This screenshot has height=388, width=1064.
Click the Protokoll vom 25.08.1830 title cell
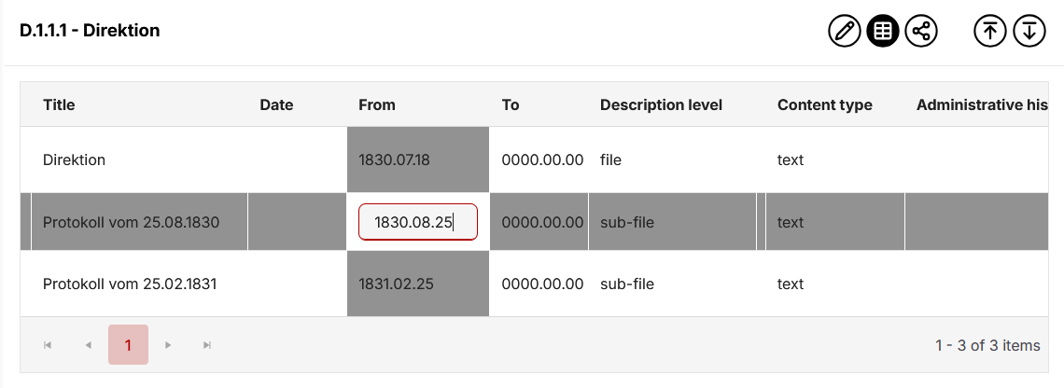coord(131,222)
